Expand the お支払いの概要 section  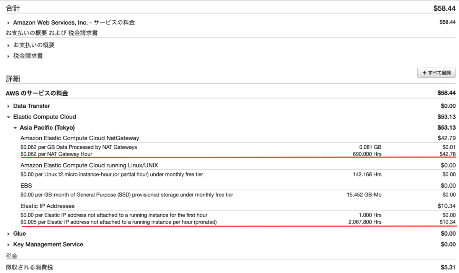point(8,45)
